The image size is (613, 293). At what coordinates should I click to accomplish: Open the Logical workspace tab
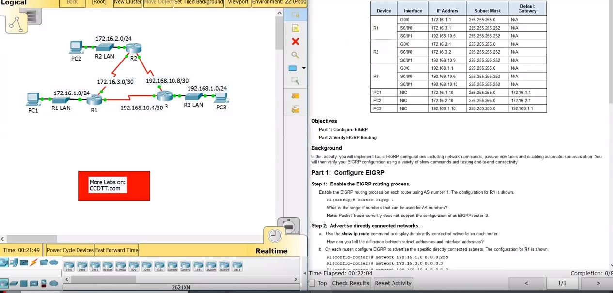tap(14, 3)
